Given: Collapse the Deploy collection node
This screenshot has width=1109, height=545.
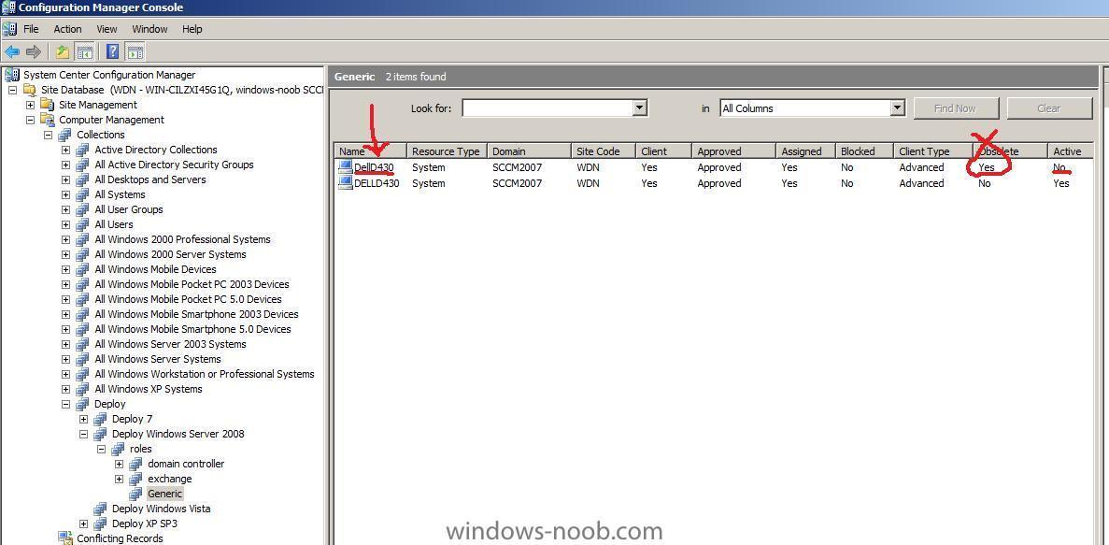Looking at the screenshot, I should [x=65, y=404].
